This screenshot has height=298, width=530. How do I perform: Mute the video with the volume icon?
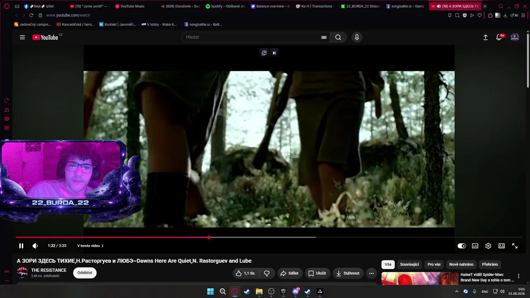click(x=35, y=246)
